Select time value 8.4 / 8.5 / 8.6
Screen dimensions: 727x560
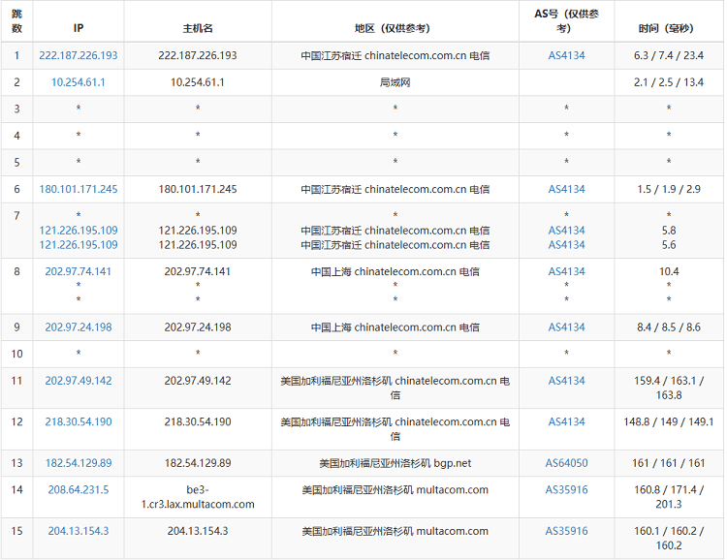click(x=669, y=327)
